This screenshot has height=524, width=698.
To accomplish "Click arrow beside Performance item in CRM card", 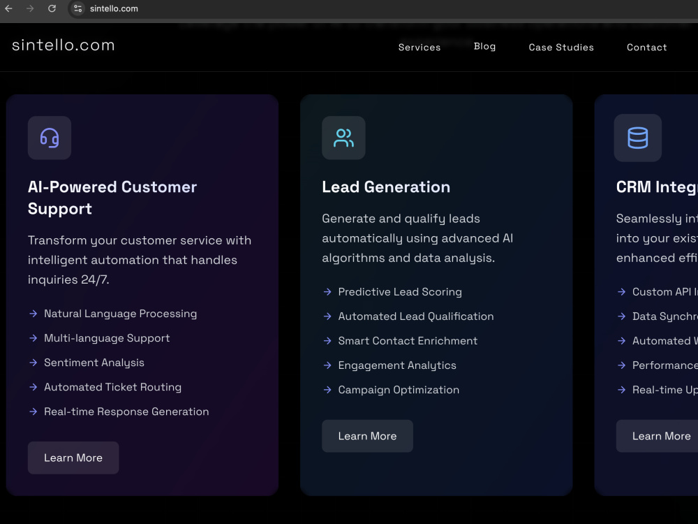I will (x=622, y=365).
